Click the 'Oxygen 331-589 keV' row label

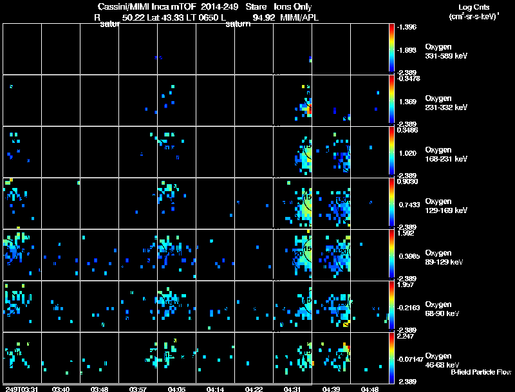click(446, 51)
